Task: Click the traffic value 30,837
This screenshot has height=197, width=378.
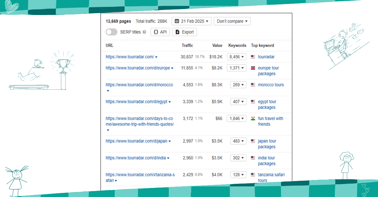Action: click(x=187, y=57)
